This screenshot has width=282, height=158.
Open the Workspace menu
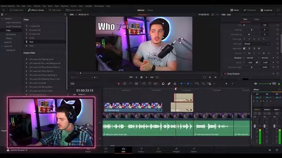[99, 6]
